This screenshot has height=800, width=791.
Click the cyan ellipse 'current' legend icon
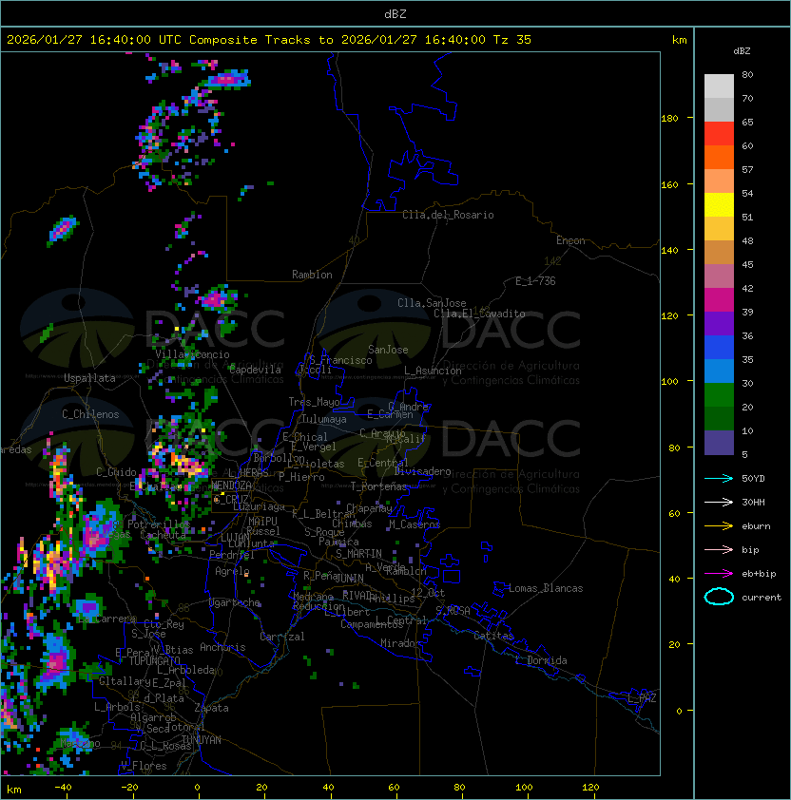(x=719, y=597)
